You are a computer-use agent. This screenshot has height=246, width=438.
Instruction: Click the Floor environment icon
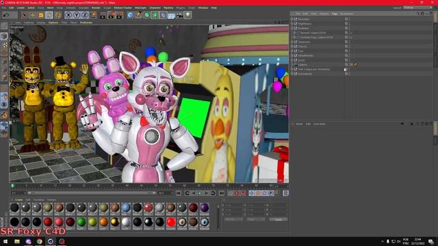[171, 15]
